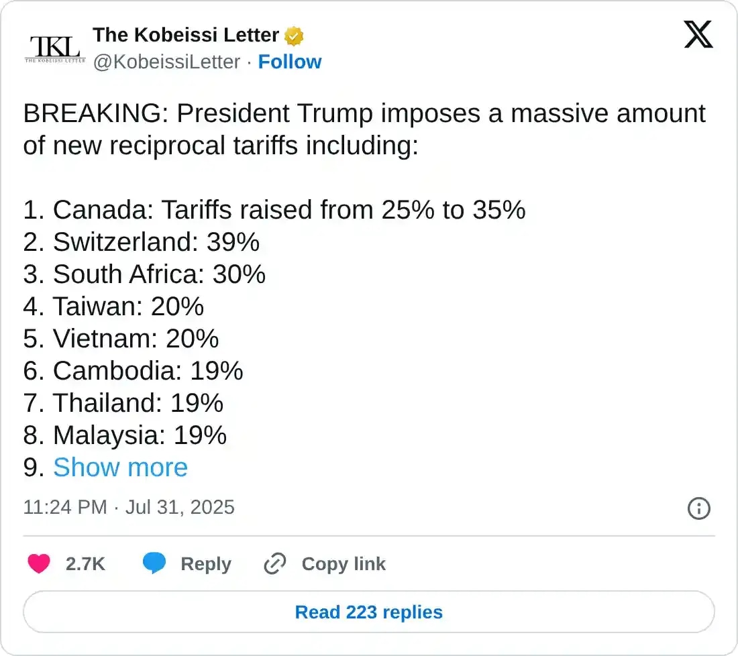The height and width of the screenshot is (656, 738).
Task: Open the @KobeissiLetter handle link
Action: [166, 62]
